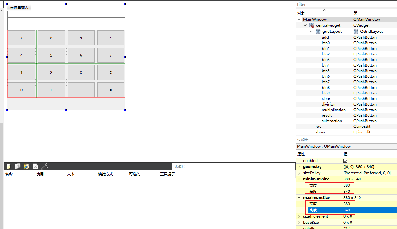
Task: Open the wrench configure icon in action editor
Action: [45, 166]
